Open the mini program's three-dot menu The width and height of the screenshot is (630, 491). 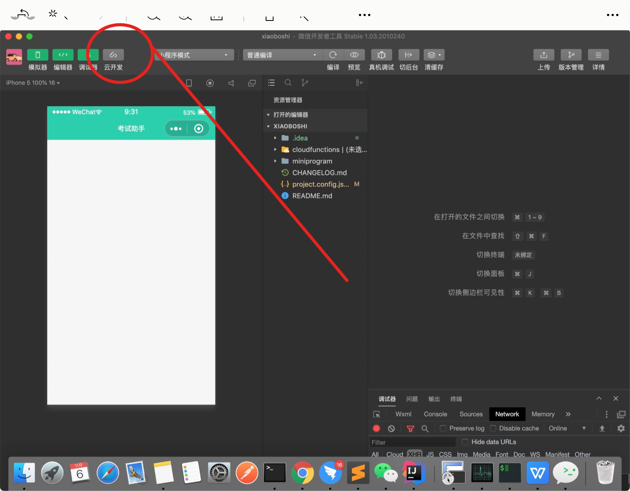coord(176,128)
